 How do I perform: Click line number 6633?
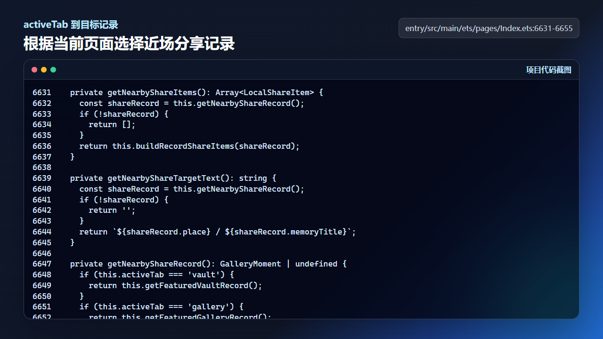pyautogui.click(x=42, y=114)
